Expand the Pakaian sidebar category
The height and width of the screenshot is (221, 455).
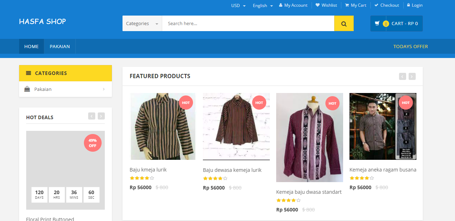point(103,89)
